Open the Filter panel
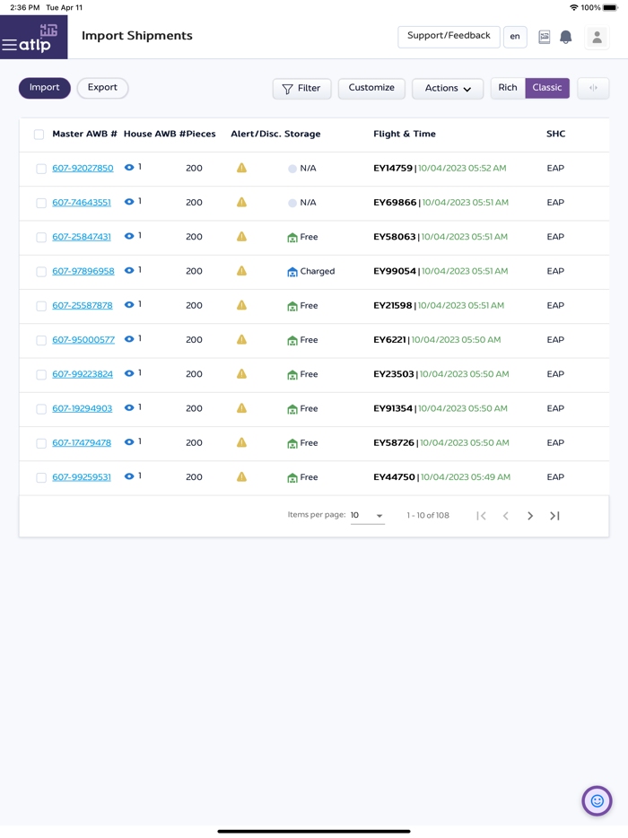This screenshot has height=838, width=628. (x=301, y=88)
